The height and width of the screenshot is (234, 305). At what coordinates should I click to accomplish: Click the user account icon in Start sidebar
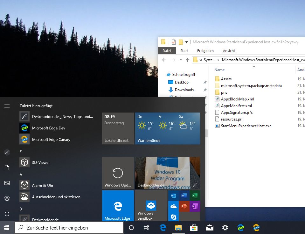(x=7, y=152)
